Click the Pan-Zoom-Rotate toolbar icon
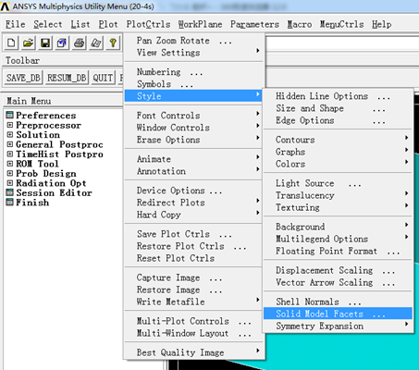The image size is (419, 370). [x=62, y=43]
